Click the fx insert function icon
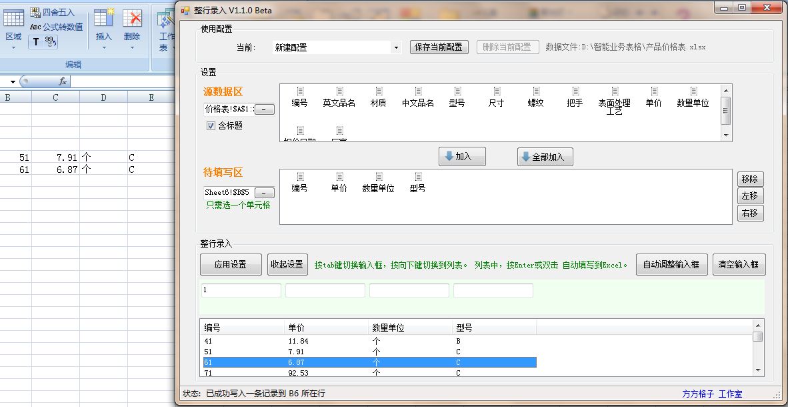The width and height of the screenshot is (788, 407). click(63, 81)
